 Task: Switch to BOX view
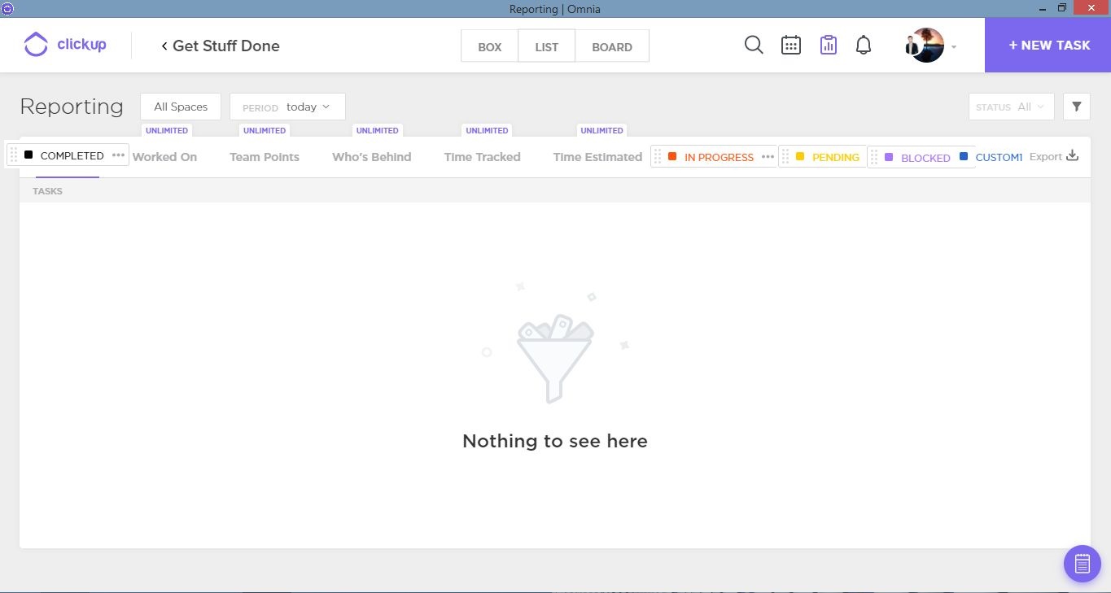click(489, 46)
